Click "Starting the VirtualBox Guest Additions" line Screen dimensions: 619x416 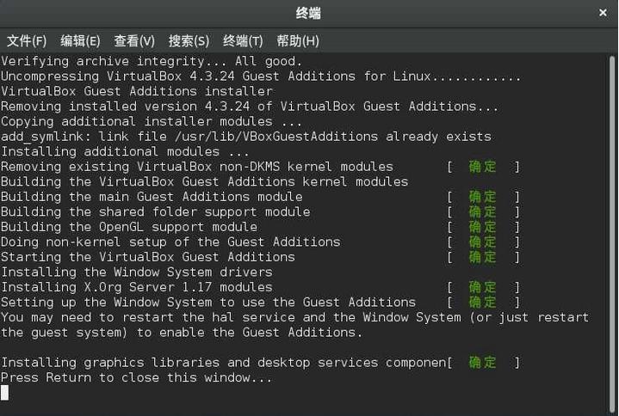pos(148,257)
